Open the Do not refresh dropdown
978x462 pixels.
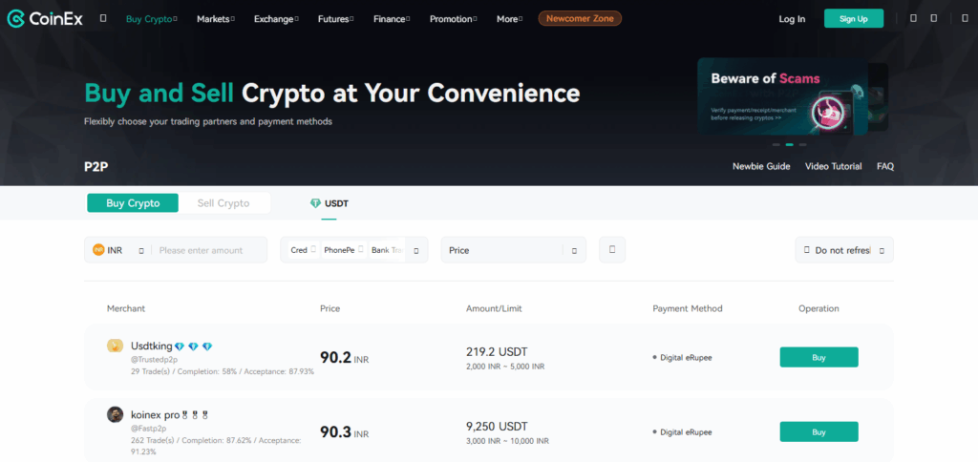(x=844, y=250)
